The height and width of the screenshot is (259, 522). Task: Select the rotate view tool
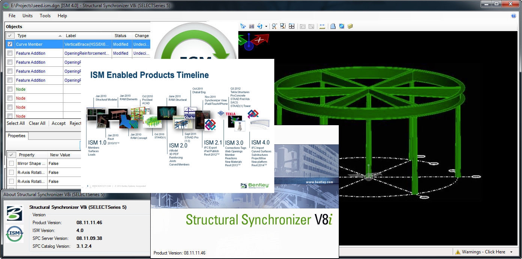pos(260,26)
